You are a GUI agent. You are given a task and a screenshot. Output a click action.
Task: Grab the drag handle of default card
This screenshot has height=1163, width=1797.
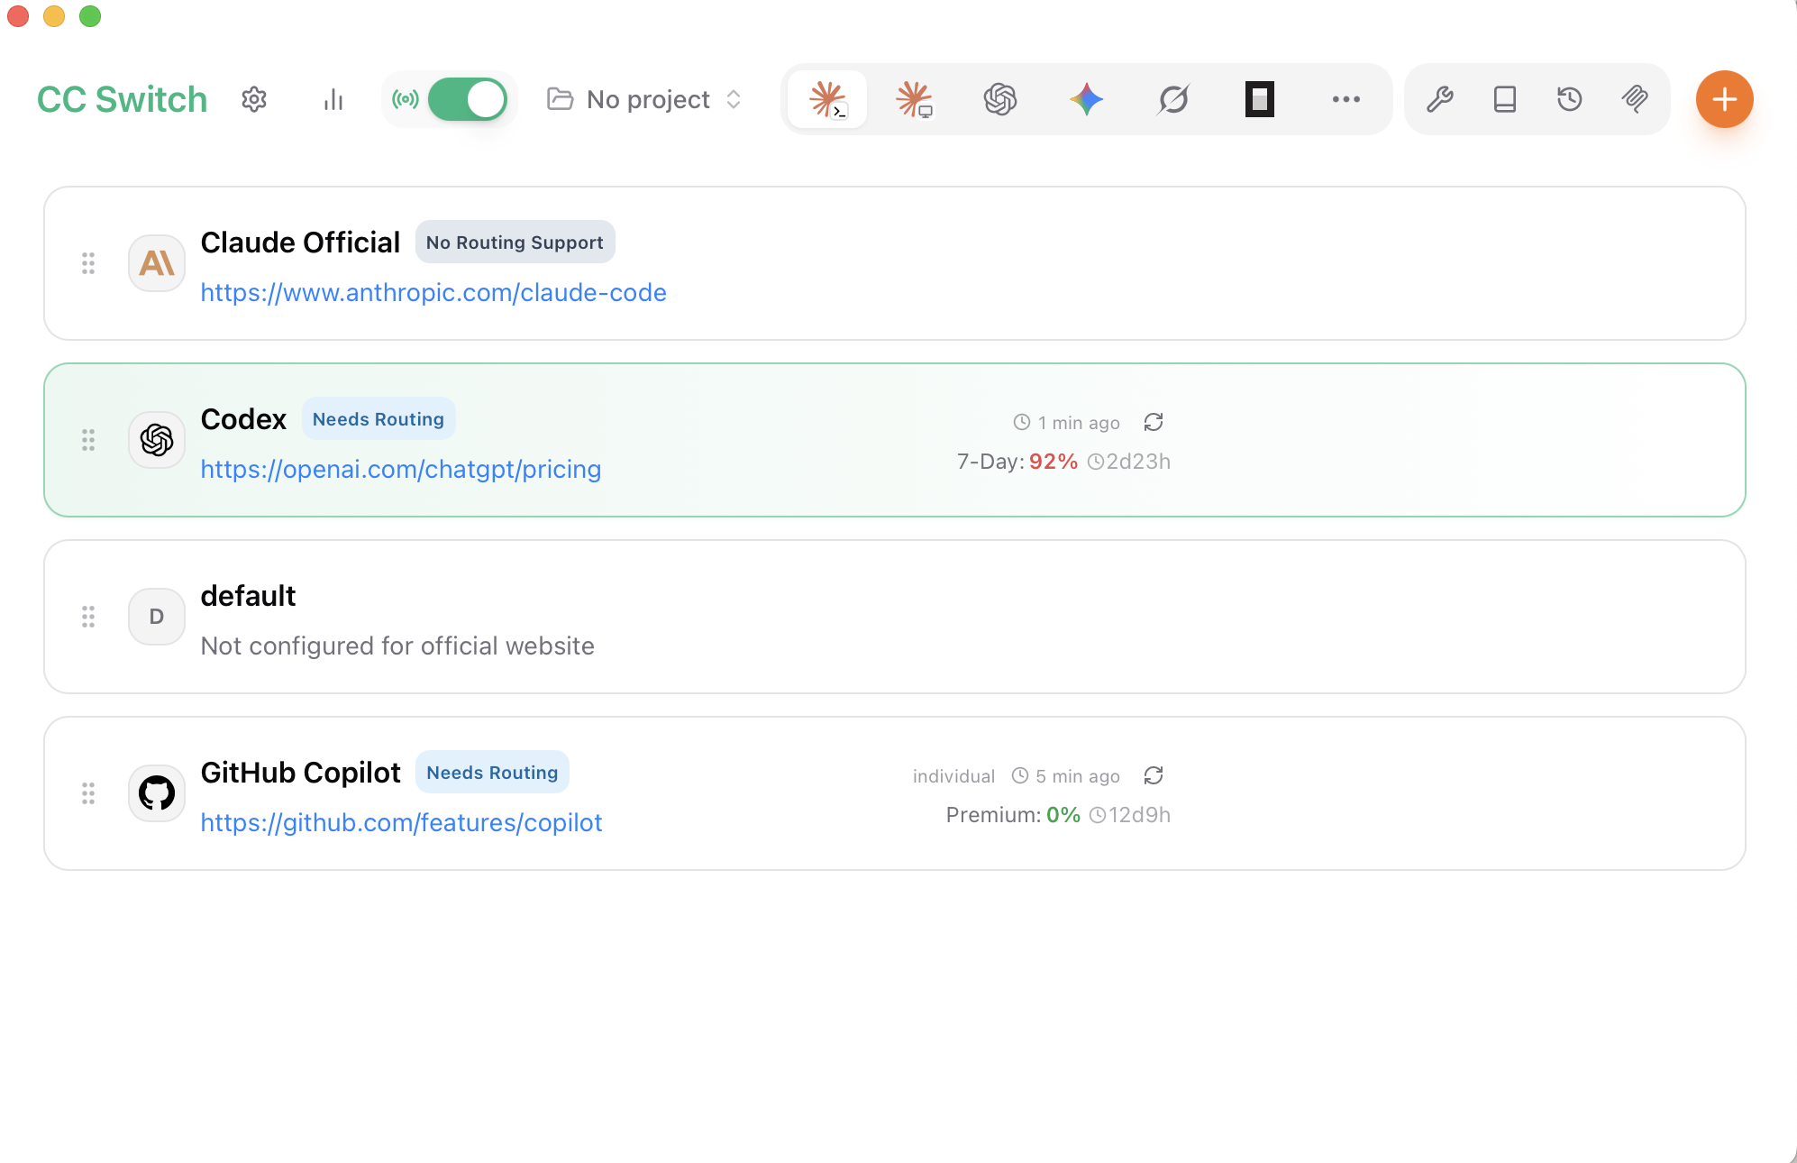pos(88,617)
